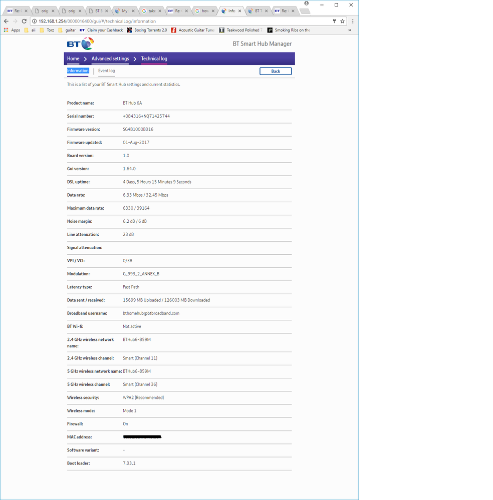Viewport: 493px width, 500px height.
Task: Open 'Teakwood Polished' bookmark
Action: click(241, 30)
